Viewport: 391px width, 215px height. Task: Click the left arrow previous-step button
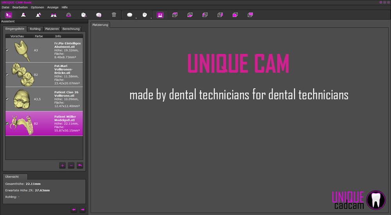point(74,210)
